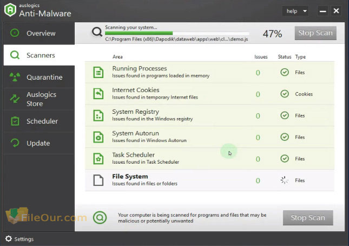This screenshot has height=246, width=349.
Task: Click the System Registry status checkmark
Action: pos(285,115)
